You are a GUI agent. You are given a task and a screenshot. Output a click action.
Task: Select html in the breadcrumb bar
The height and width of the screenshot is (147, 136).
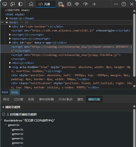click(5, 92)
